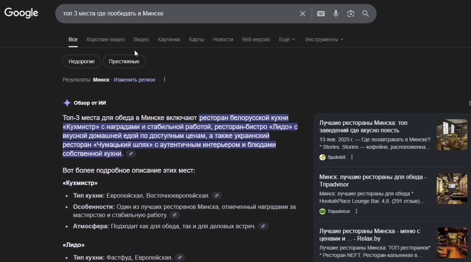Switch to the Новости tab

pos(223,40)
